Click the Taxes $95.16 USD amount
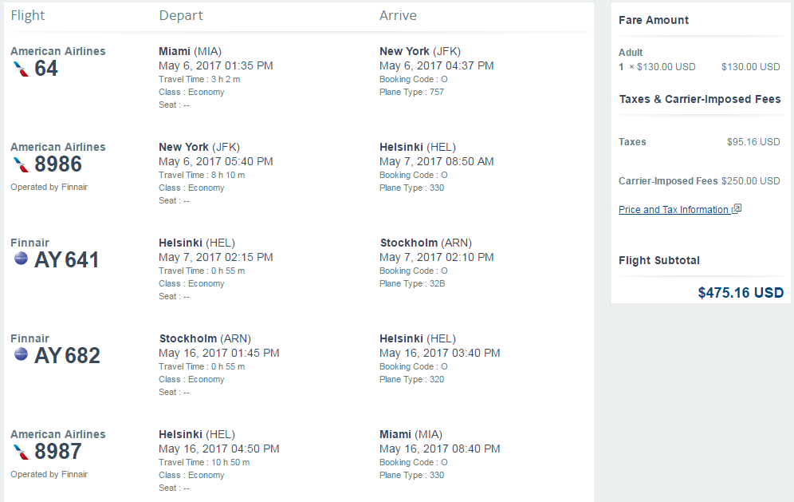This screenshot has width=794, height=502. 753,142
